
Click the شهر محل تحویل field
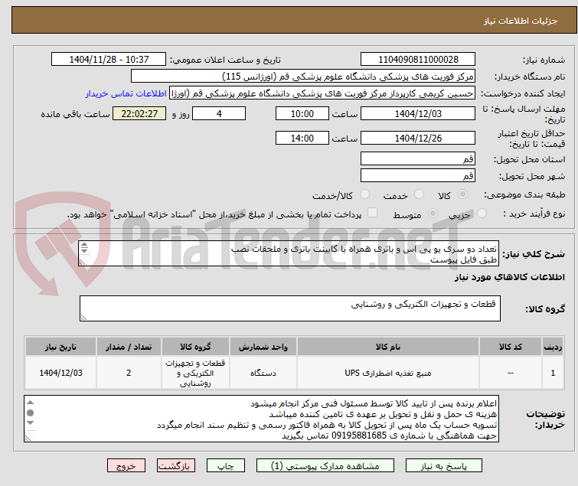[x=418, y=176]
